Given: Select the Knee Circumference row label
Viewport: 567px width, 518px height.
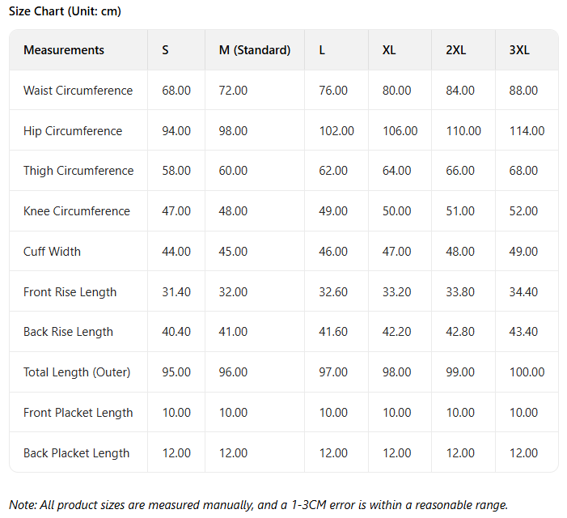Looking at the screenshot, I should pyautogui.click(x=77, y=211).
